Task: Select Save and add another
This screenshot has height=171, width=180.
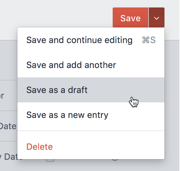Action: (91, 65)
